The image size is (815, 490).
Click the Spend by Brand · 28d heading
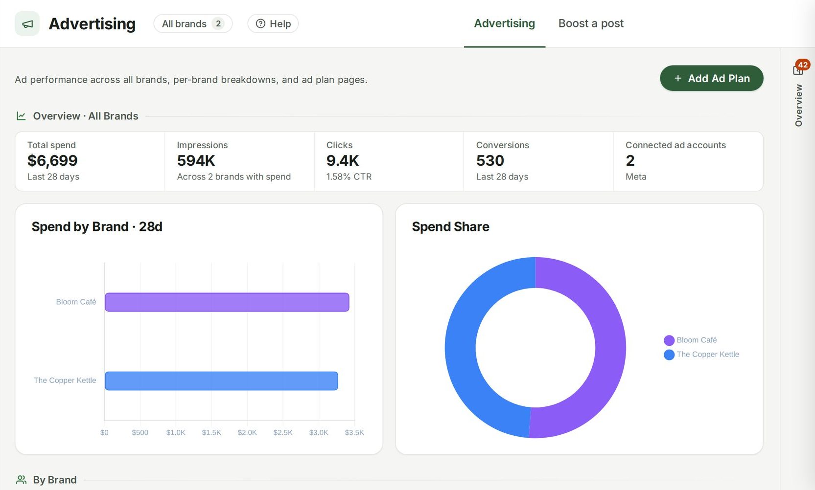[97, 226]
